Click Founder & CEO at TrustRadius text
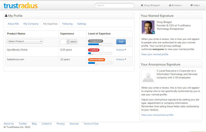Viewport: 206px width, 132px height. tap(174, 26)
